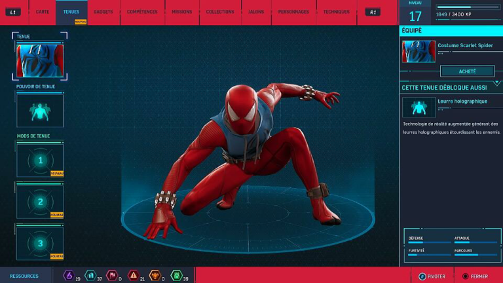Screen dimensions: 503x283
Task: Click the Attaque stat bar
Action: 475,242
